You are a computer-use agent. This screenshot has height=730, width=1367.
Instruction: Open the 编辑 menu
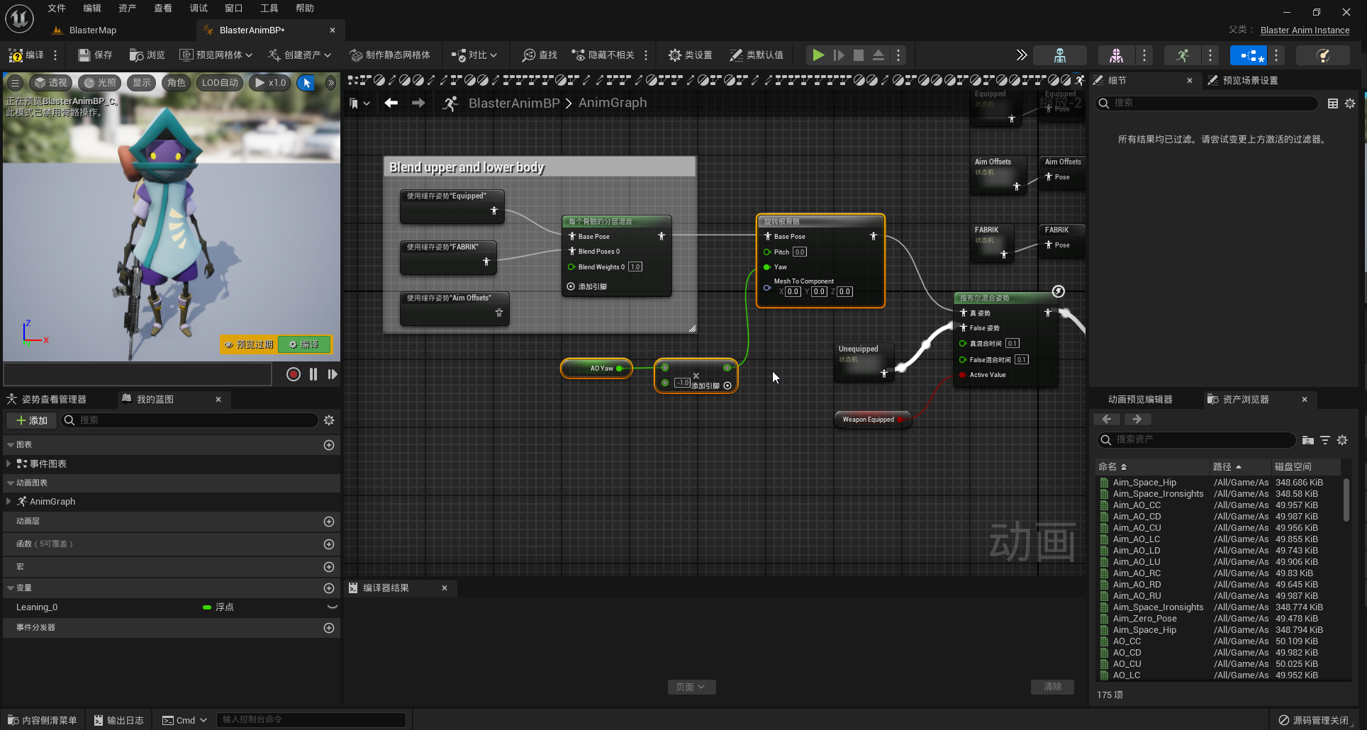click(92, 8)
